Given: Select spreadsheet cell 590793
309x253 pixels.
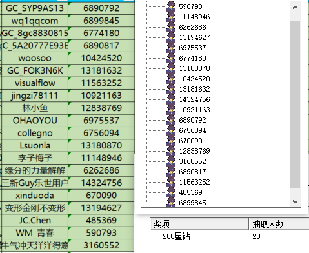Looking at the screenshot, I should coord(101,233).
